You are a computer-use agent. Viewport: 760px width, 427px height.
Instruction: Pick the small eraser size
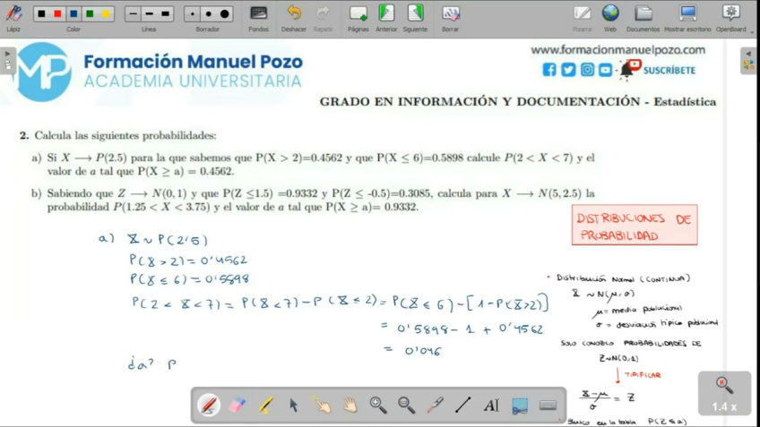193,14
